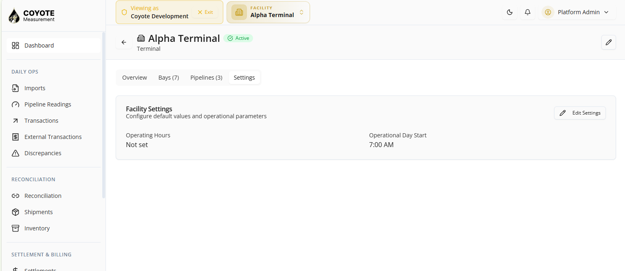Click the shield icon beside Viewing as

(x=124, y=12)
